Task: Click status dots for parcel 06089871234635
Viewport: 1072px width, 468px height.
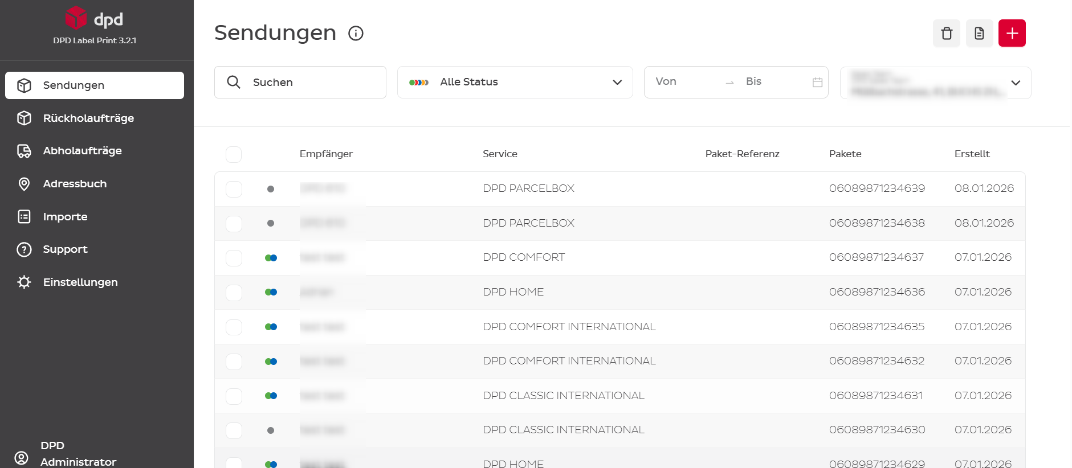Action: pos(271,327)
